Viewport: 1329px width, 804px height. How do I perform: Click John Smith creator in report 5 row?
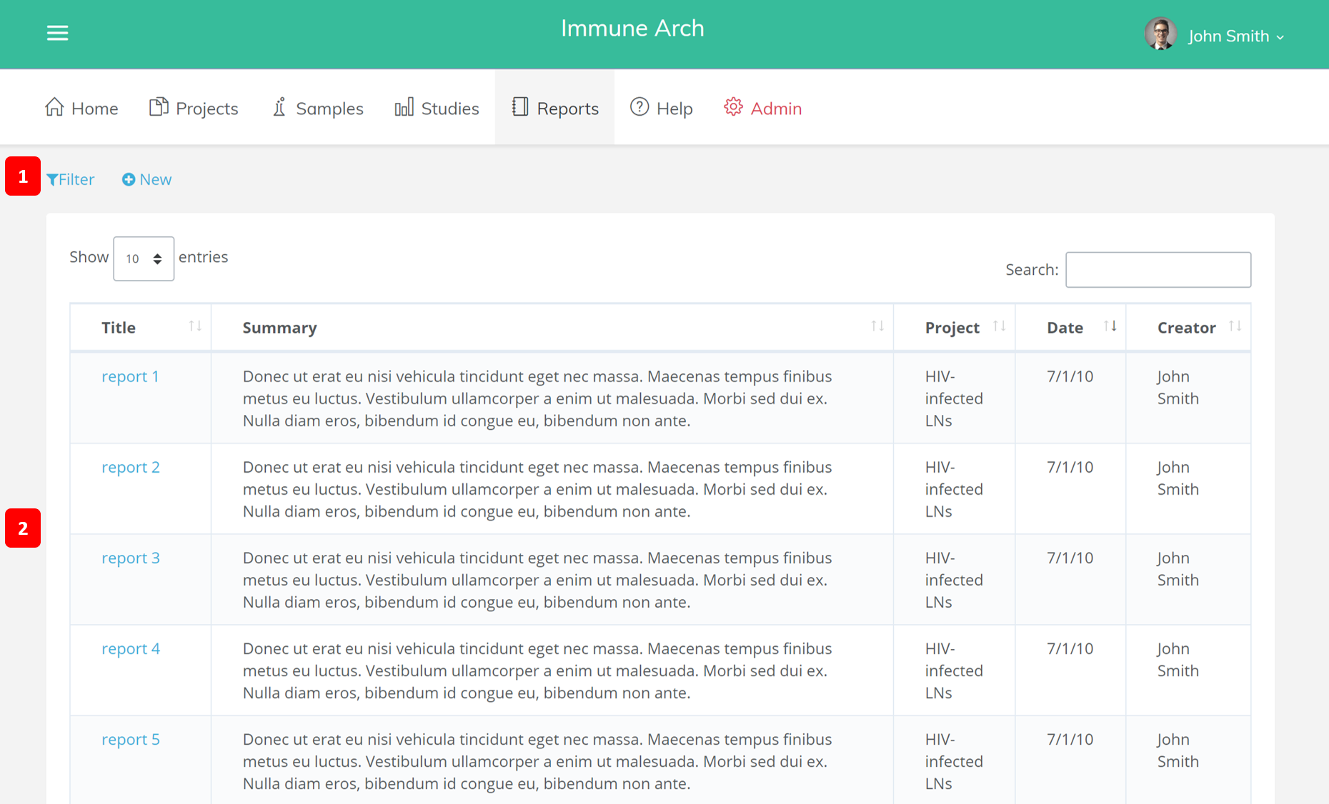[1178, 750]
